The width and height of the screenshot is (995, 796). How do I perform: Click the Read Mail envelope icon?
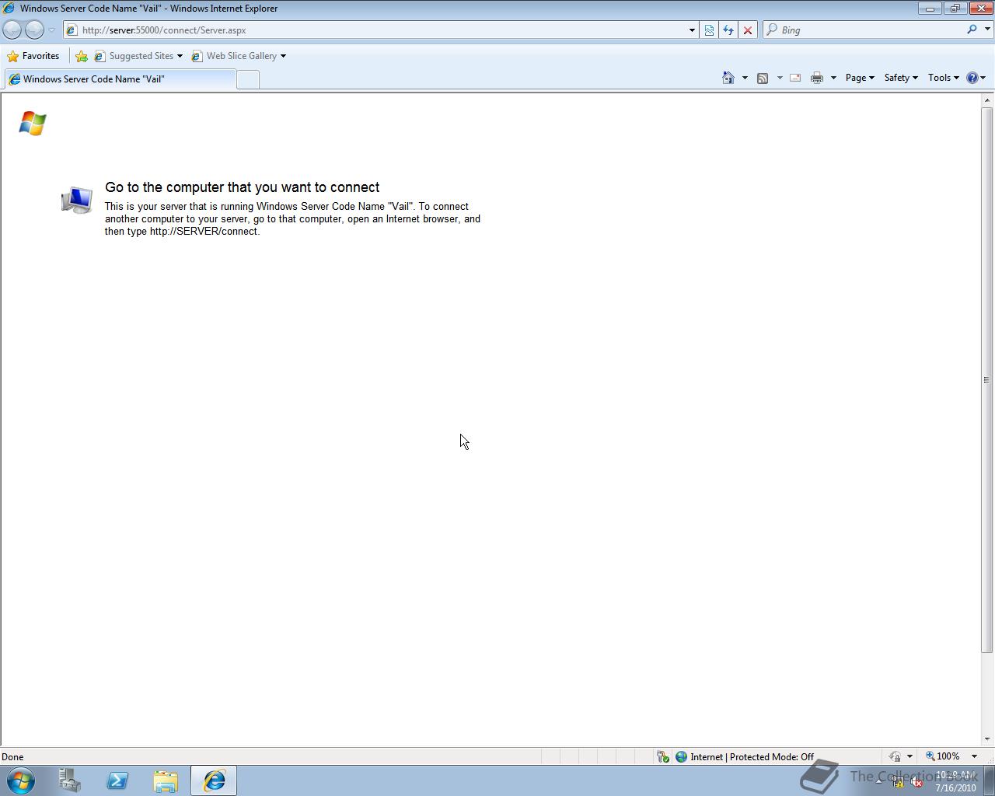[795, 78]
